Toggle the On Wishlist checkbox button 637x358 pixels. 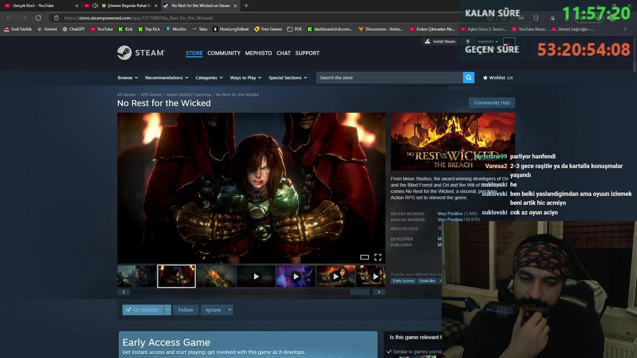point(143,310)
